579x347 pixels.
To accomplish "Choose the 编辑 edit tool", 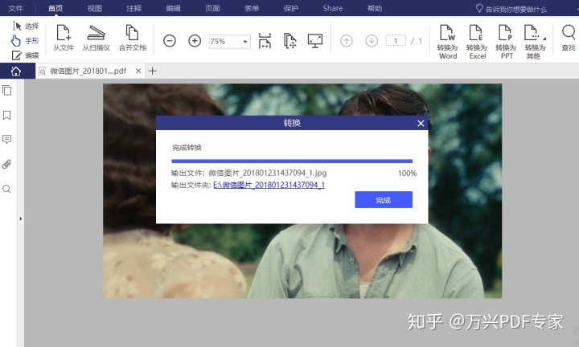I will 25,55.
